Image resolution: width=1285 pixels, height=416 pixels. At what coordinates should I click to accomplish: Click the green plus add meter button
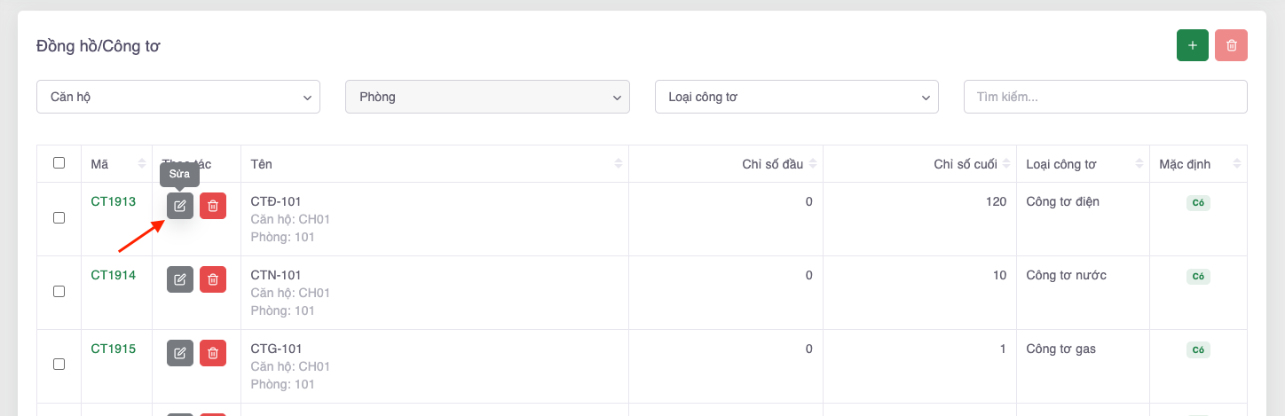pos(1192,45)
